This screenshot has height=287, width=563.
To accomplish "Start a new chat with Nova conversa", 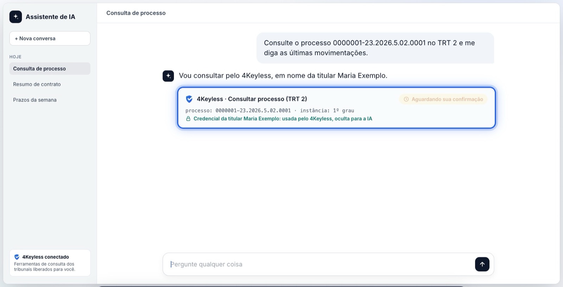I will pos(50,38).
